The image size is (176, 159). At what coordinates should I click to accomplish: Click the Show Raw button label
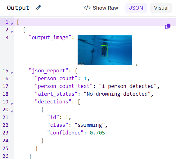point(106,8)
